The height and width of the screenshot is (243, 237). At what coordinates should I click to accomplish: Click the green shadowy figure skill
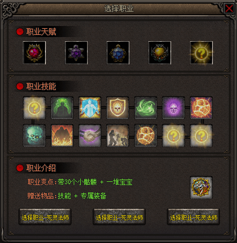pyautogui.click(x=62, y=108)
